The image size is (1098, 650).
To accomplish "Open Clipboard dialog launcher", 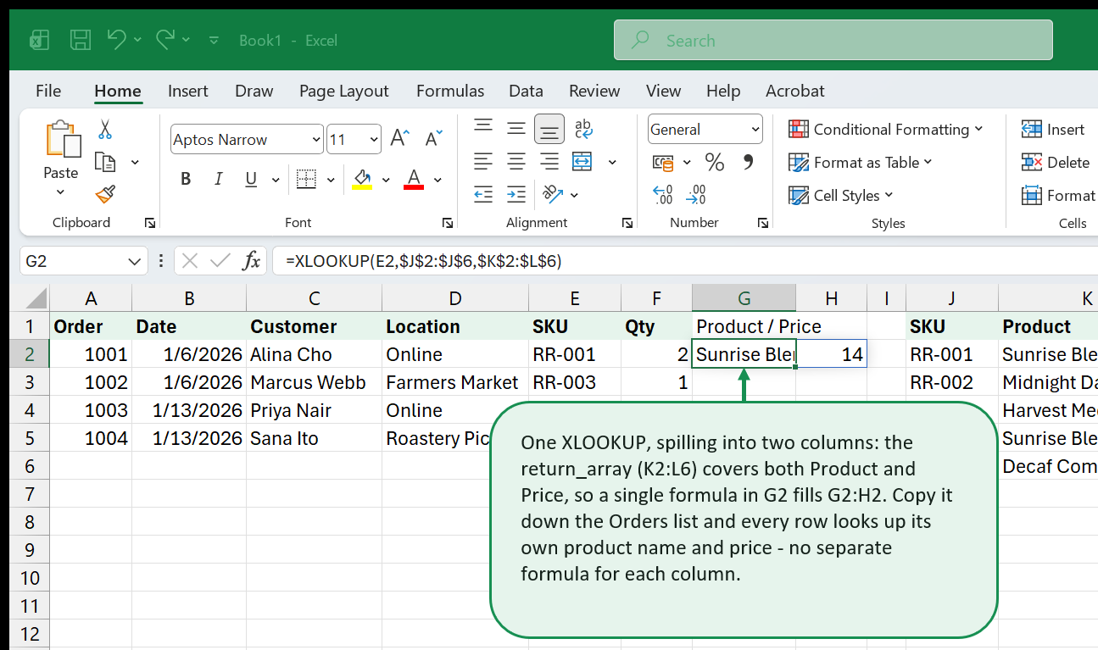I will [150, 223].
